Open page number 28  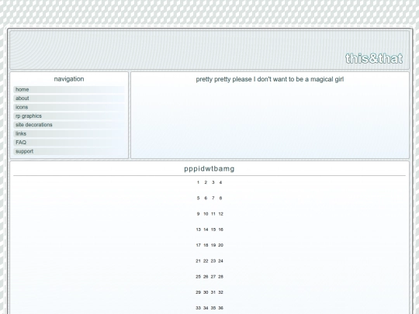pos(220,277)
